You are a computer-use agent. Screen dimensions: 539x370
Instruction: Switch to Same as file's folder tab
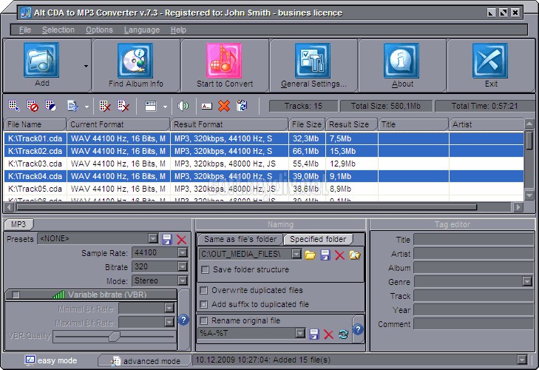tap(240, 239)
